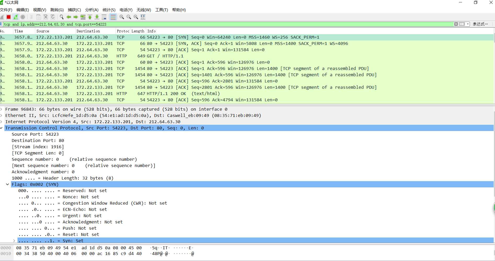Viewport: 495px width, 261px height.
Task: Start capture with the shark fin icon
Action: pyautogui.click(x=2, y=17)
